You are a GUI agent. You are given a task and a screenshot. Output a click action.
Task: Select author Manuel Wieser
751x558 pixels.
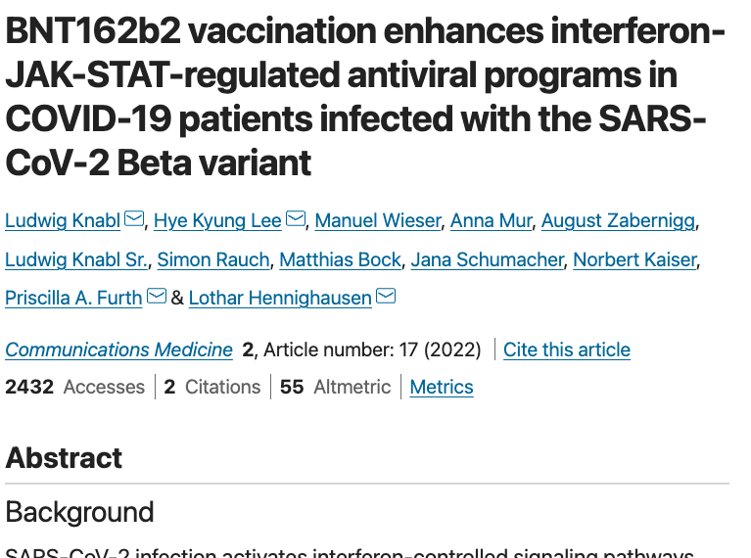coord(377,221)
